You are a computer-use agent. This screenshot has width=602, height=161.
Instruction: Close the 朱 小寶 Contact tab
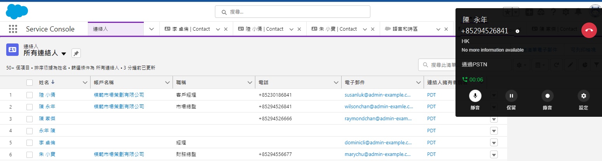click(x=373, y=29)
